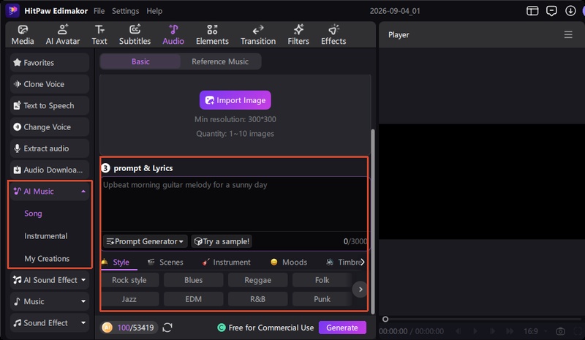Viewport: 585px width, 340px height.
Task: Open the Effects panel
Action: (x=333, y=34)
